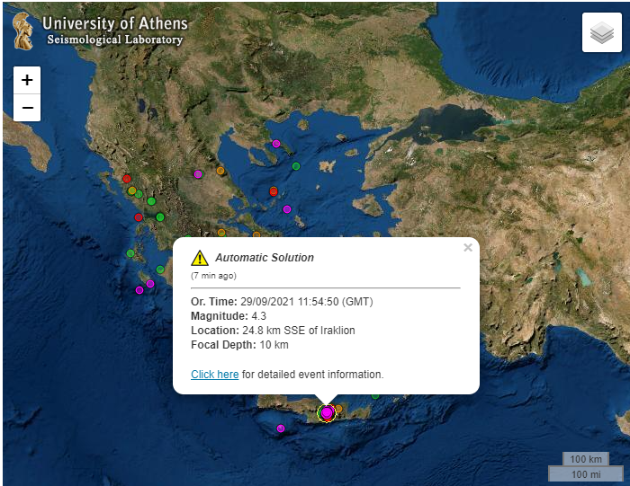
Task: Click the University of Athens helmet logo
Action: [22, 31]
